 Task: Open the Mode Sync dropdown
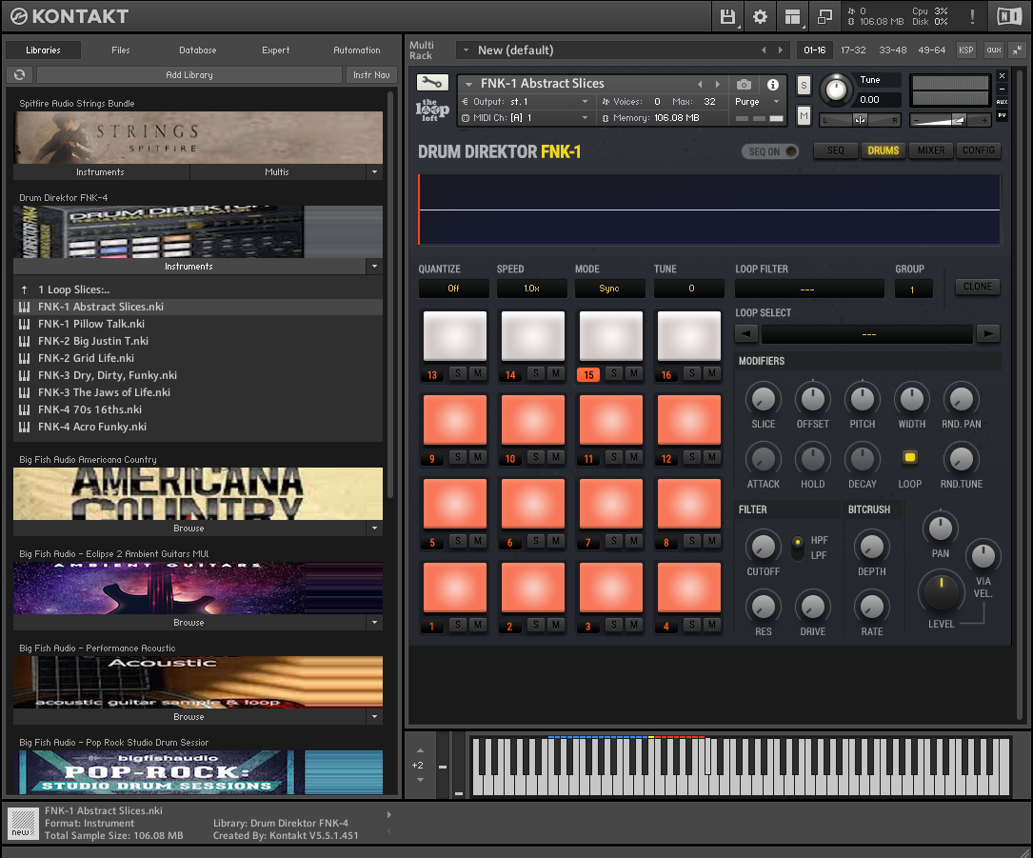click(609, 289)
